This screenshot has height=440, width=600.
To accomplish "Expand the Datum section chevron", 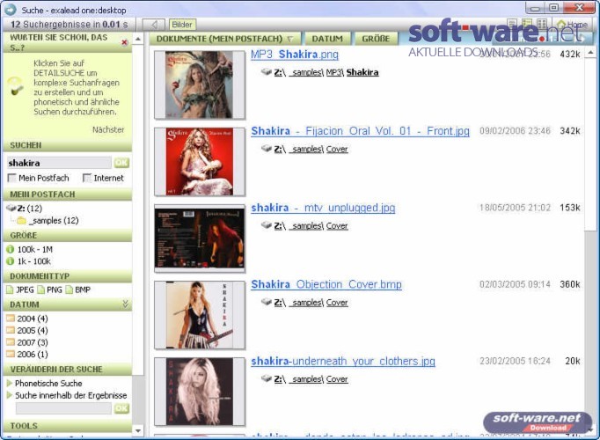I will [x=125, y=304].
